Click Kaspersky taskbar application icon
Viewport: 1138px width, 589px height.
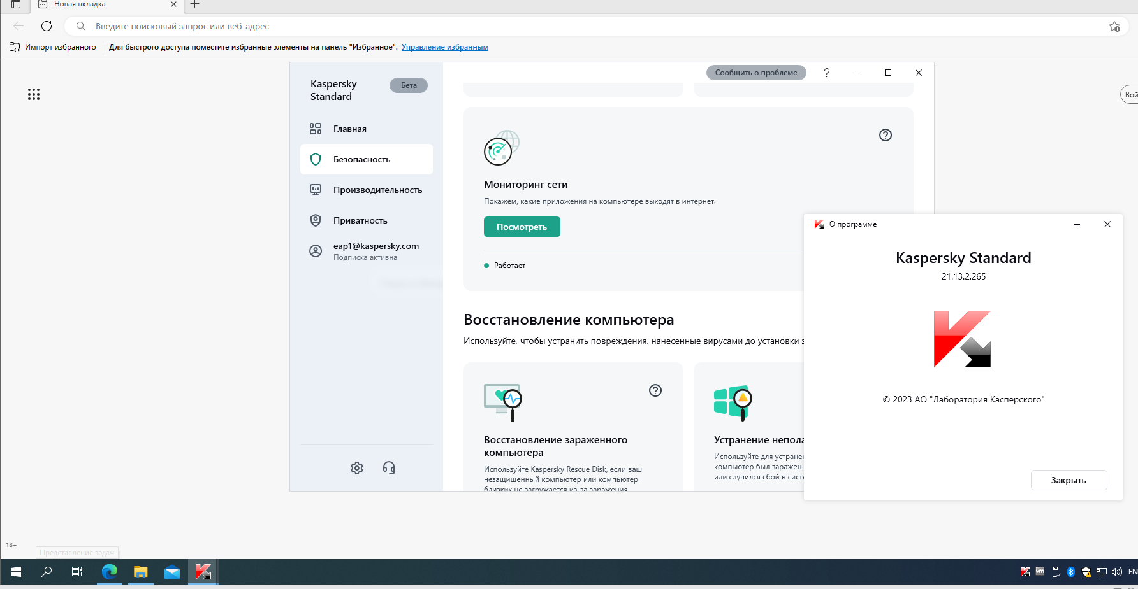203,572
